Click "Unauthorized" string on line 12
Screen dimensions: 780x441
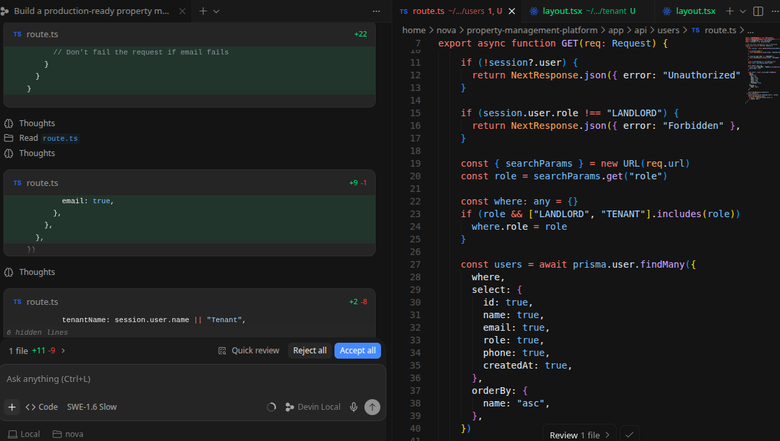click(702, 75)
